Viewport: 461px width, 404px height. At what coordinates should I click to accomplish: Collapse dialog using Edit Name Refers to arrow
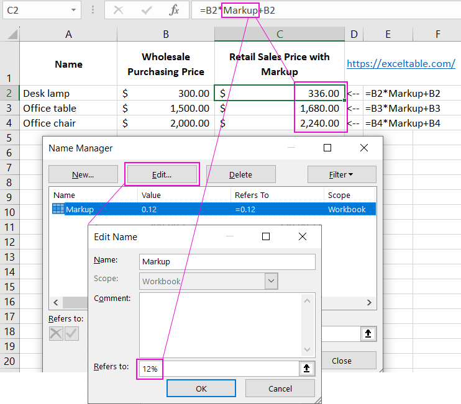coord(307,368)
